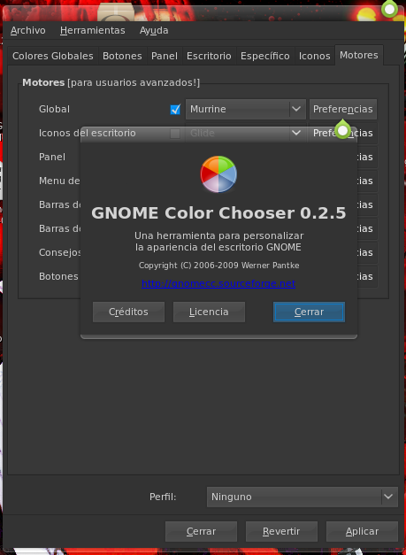The width and height of the screenshot is (406, 555).
Task: Open the Archivo menu
Action: tap(28, 31)
